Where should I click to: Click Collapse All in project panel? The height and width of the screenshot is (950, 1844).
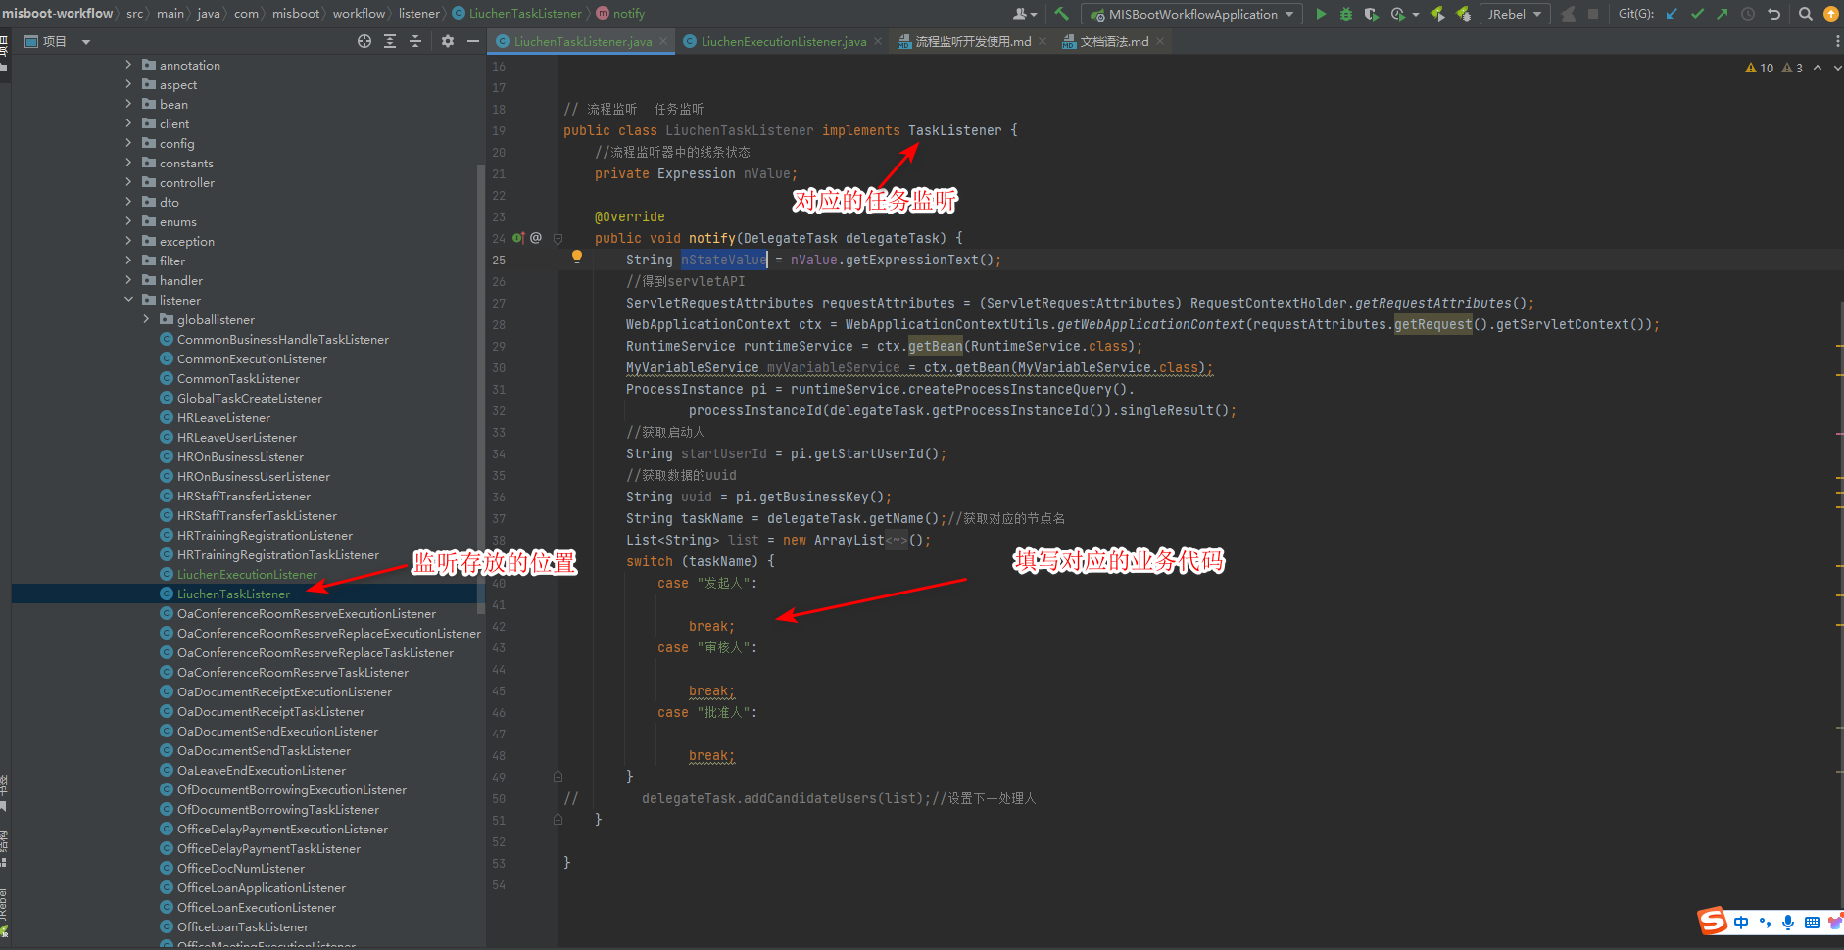[x=415, y=41]
